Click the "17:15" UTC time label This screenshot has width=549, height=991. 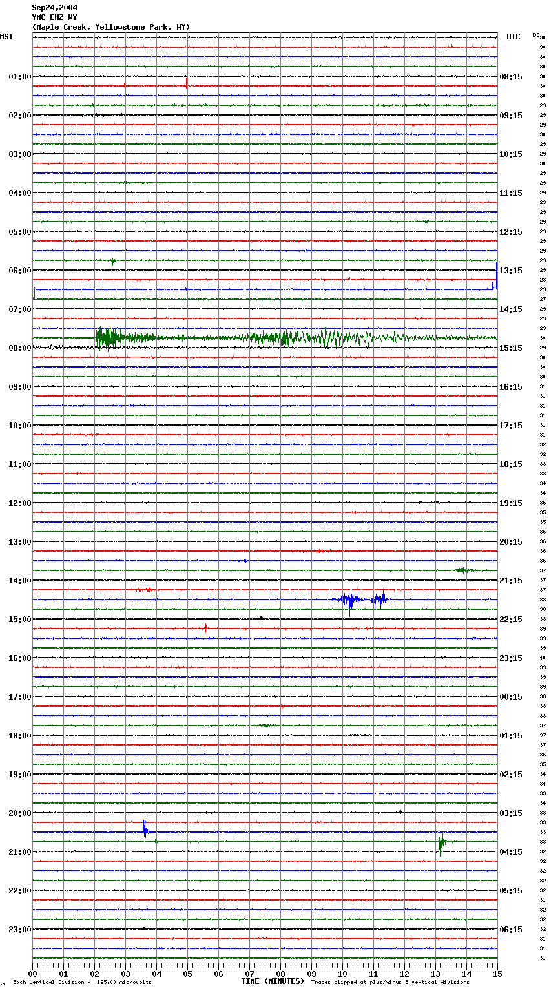point(511,426)
